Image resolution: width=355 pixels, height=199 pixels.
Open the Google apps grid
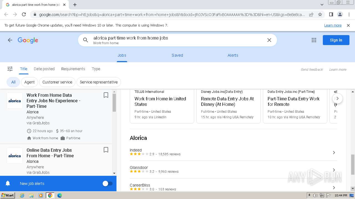pyautogui.click(x=314, y=40)
